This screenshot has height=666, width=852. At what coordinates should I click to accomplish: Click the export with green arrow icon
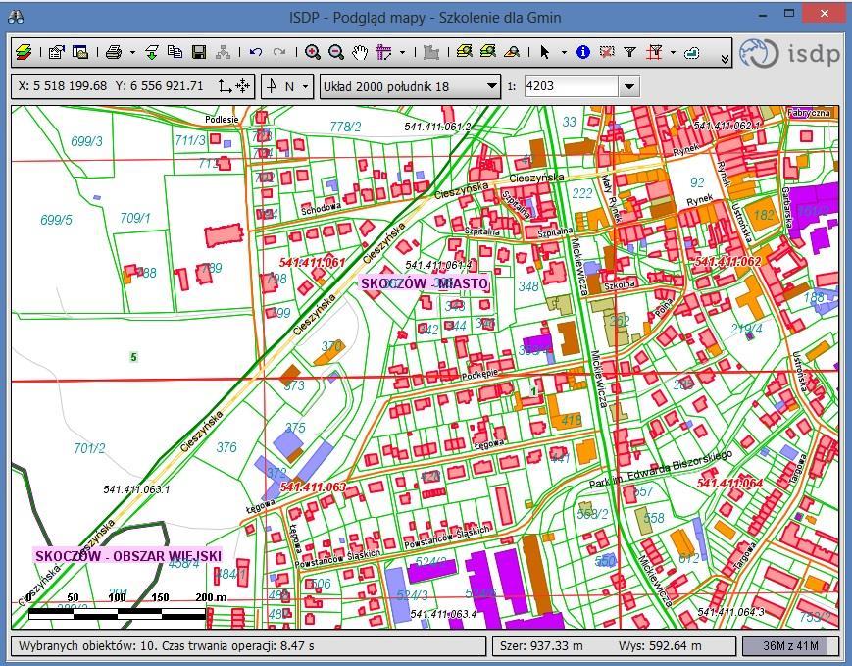pyautogui.click(x=152, y=52)
